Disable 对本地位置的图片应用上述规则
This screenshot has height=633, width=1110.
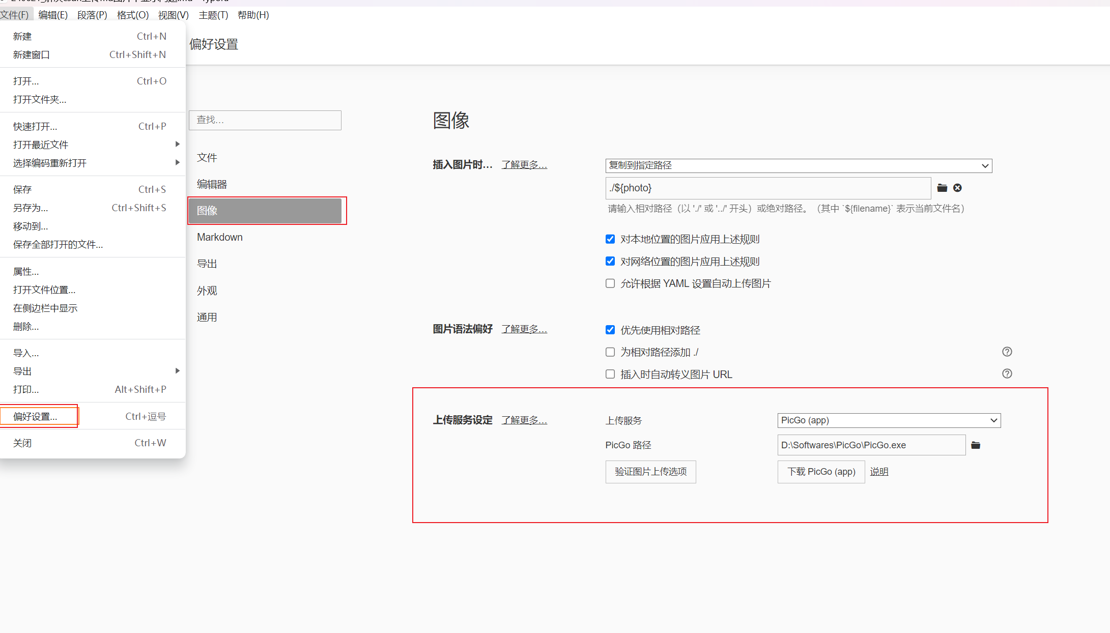coord(610,239)
